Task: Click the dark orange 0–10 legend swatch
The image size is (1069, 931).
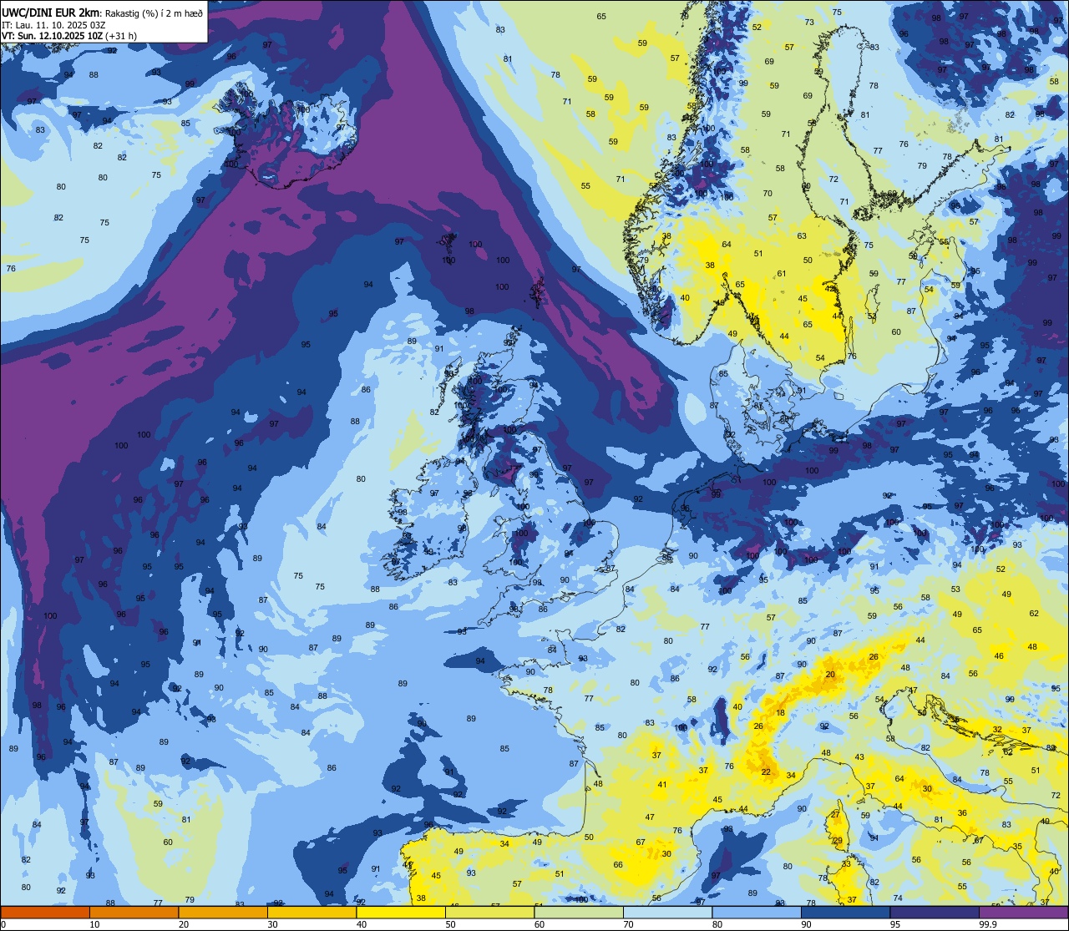Action: (x=45, y=913)
